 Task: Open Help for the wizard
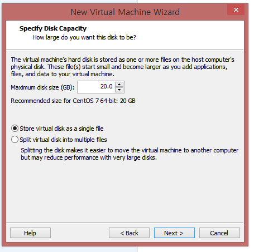tap(30, 233)
